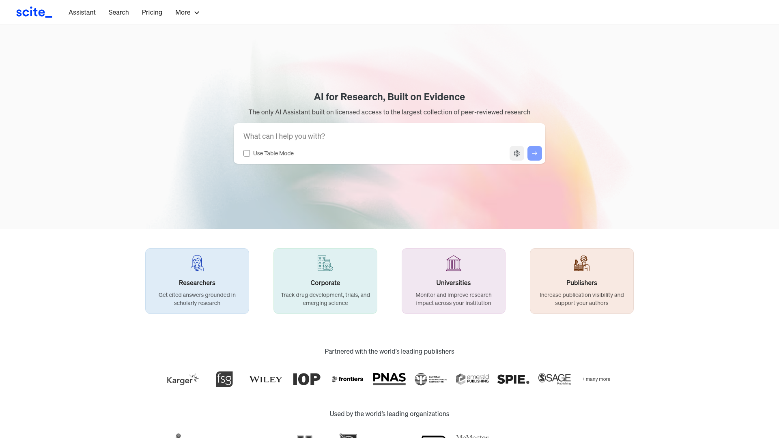
Task: Expand the More dropdown menu
Action: [187, 12]
